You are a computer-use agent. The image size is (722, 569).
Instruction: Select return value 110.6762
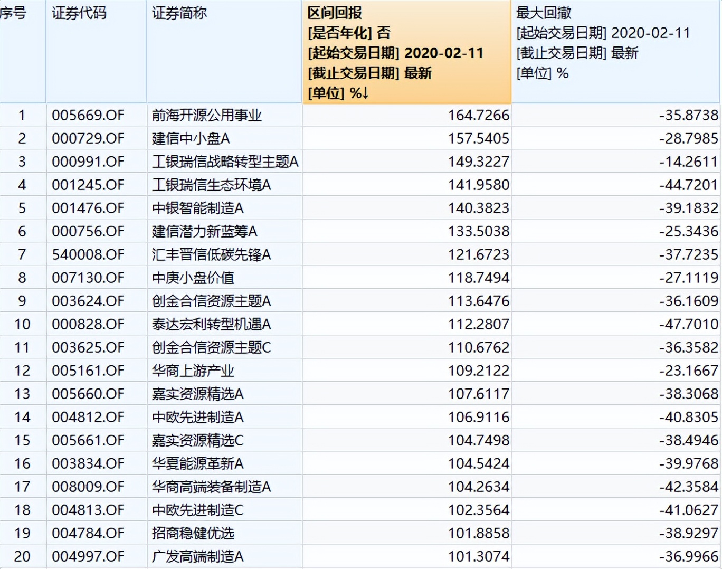tap(479, 347)
